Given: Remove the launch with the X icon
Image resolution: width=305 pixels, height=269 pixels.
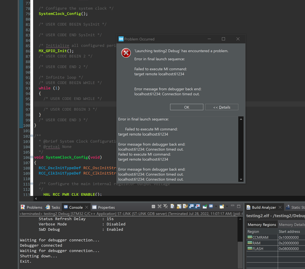Looking at the screenshot, I should click(159, 207).
